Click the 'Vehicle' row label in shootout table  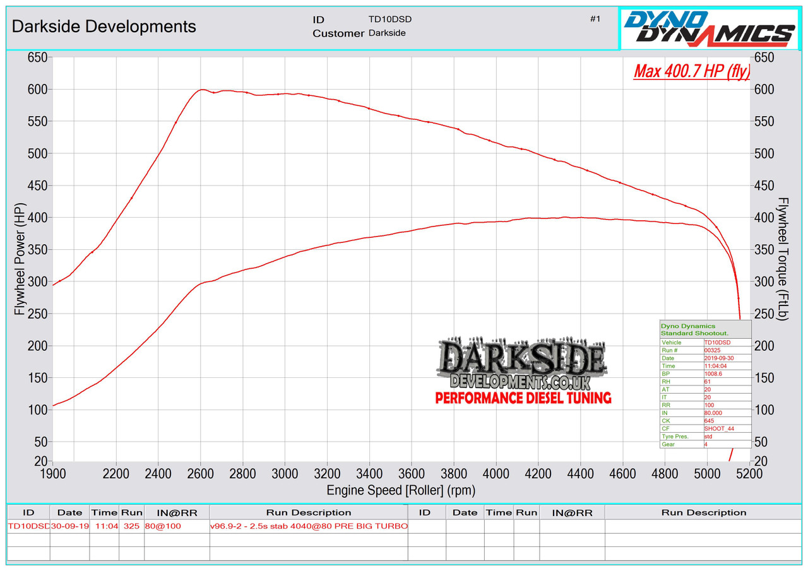click(x=671, y=342)
